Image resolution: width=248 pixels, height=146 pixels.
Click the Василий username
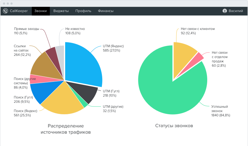(236, 11)
